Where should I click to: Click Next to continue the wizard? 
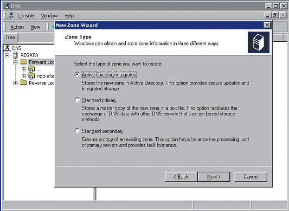213,177
